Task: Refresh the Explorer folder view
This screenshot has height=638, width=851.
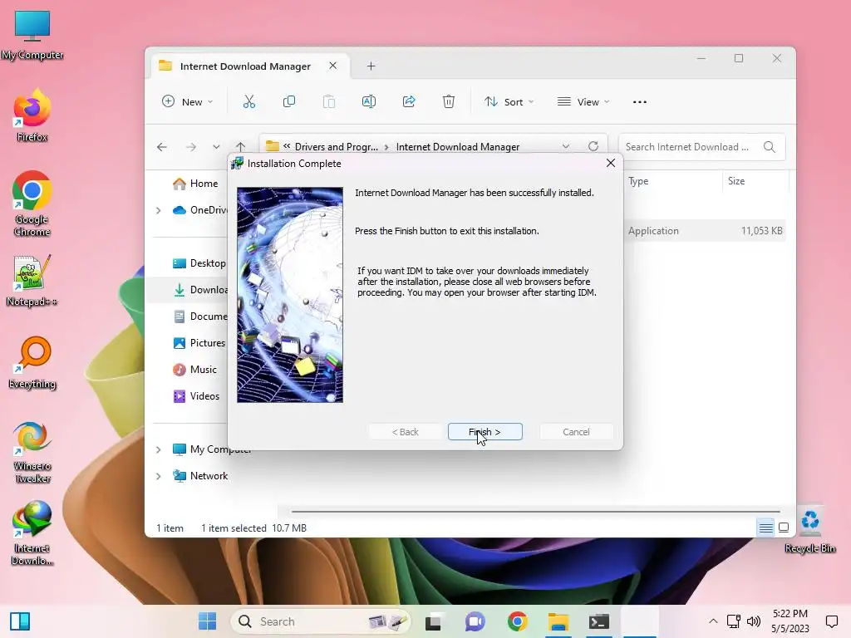Action: pyautogui.click(x=593, y=146)
